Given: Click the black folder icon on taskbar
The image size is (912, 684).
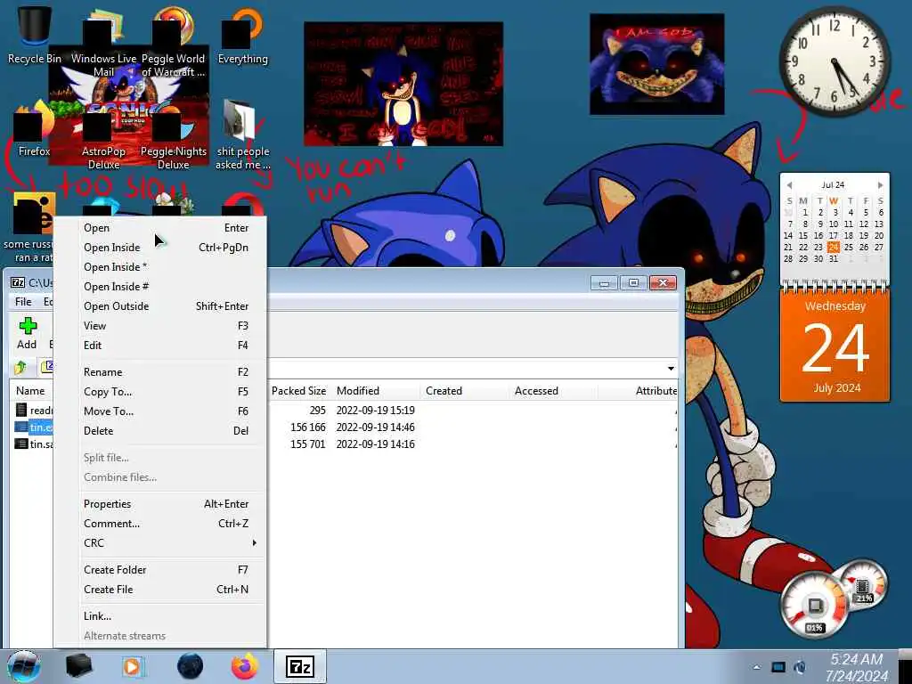Looking at the screenshot, I should [78, 666].
